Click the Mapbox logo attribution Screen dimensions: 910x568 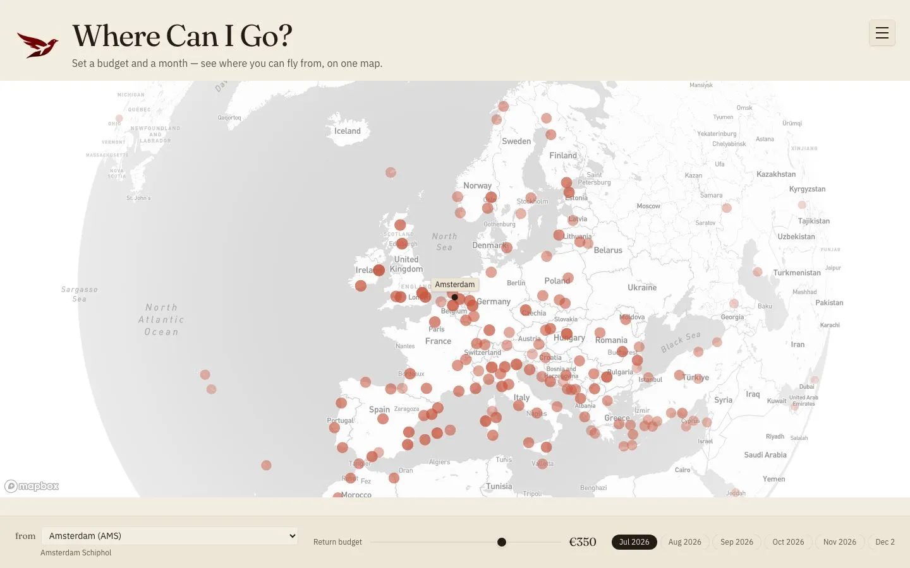pos(32,486)
